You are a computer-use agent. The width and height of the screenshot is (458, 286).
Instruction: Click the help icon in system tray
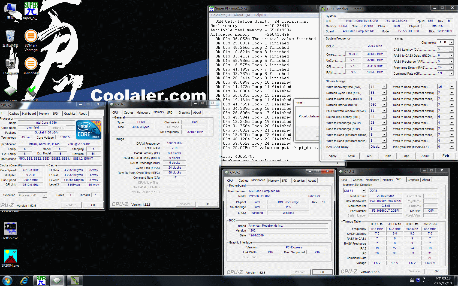tap(418, 280)
